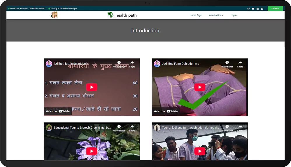The width and height of the screenshot is (291, 167).
Task: Click channel avatar on jadi buti farms dehradoon video
Action: point(49,64)
